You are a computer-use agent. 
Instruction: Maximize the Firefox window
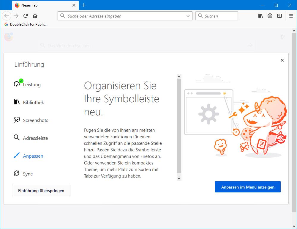pyautogui.click(x=276, y=5)
